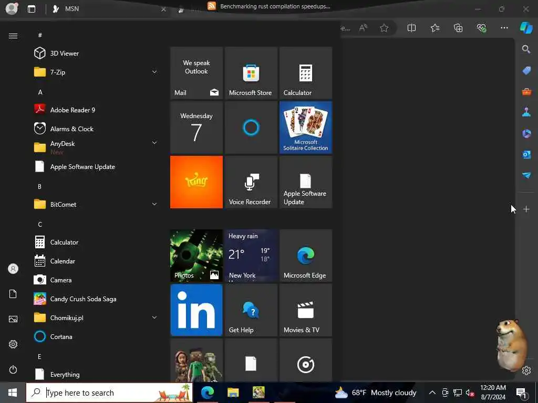Click the taskbar search box
The width and height of the screenshot is (538, 403).
click(109, 393)
